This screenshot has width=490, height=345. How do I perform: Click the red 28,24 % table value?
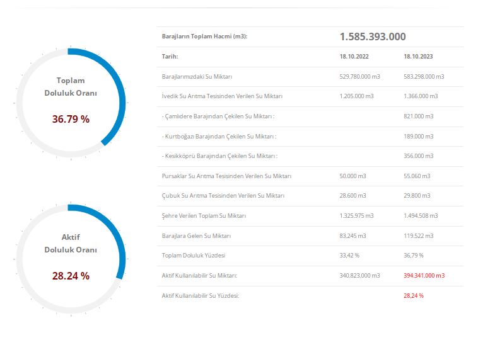pyautogui.click(x=414, y=295)
